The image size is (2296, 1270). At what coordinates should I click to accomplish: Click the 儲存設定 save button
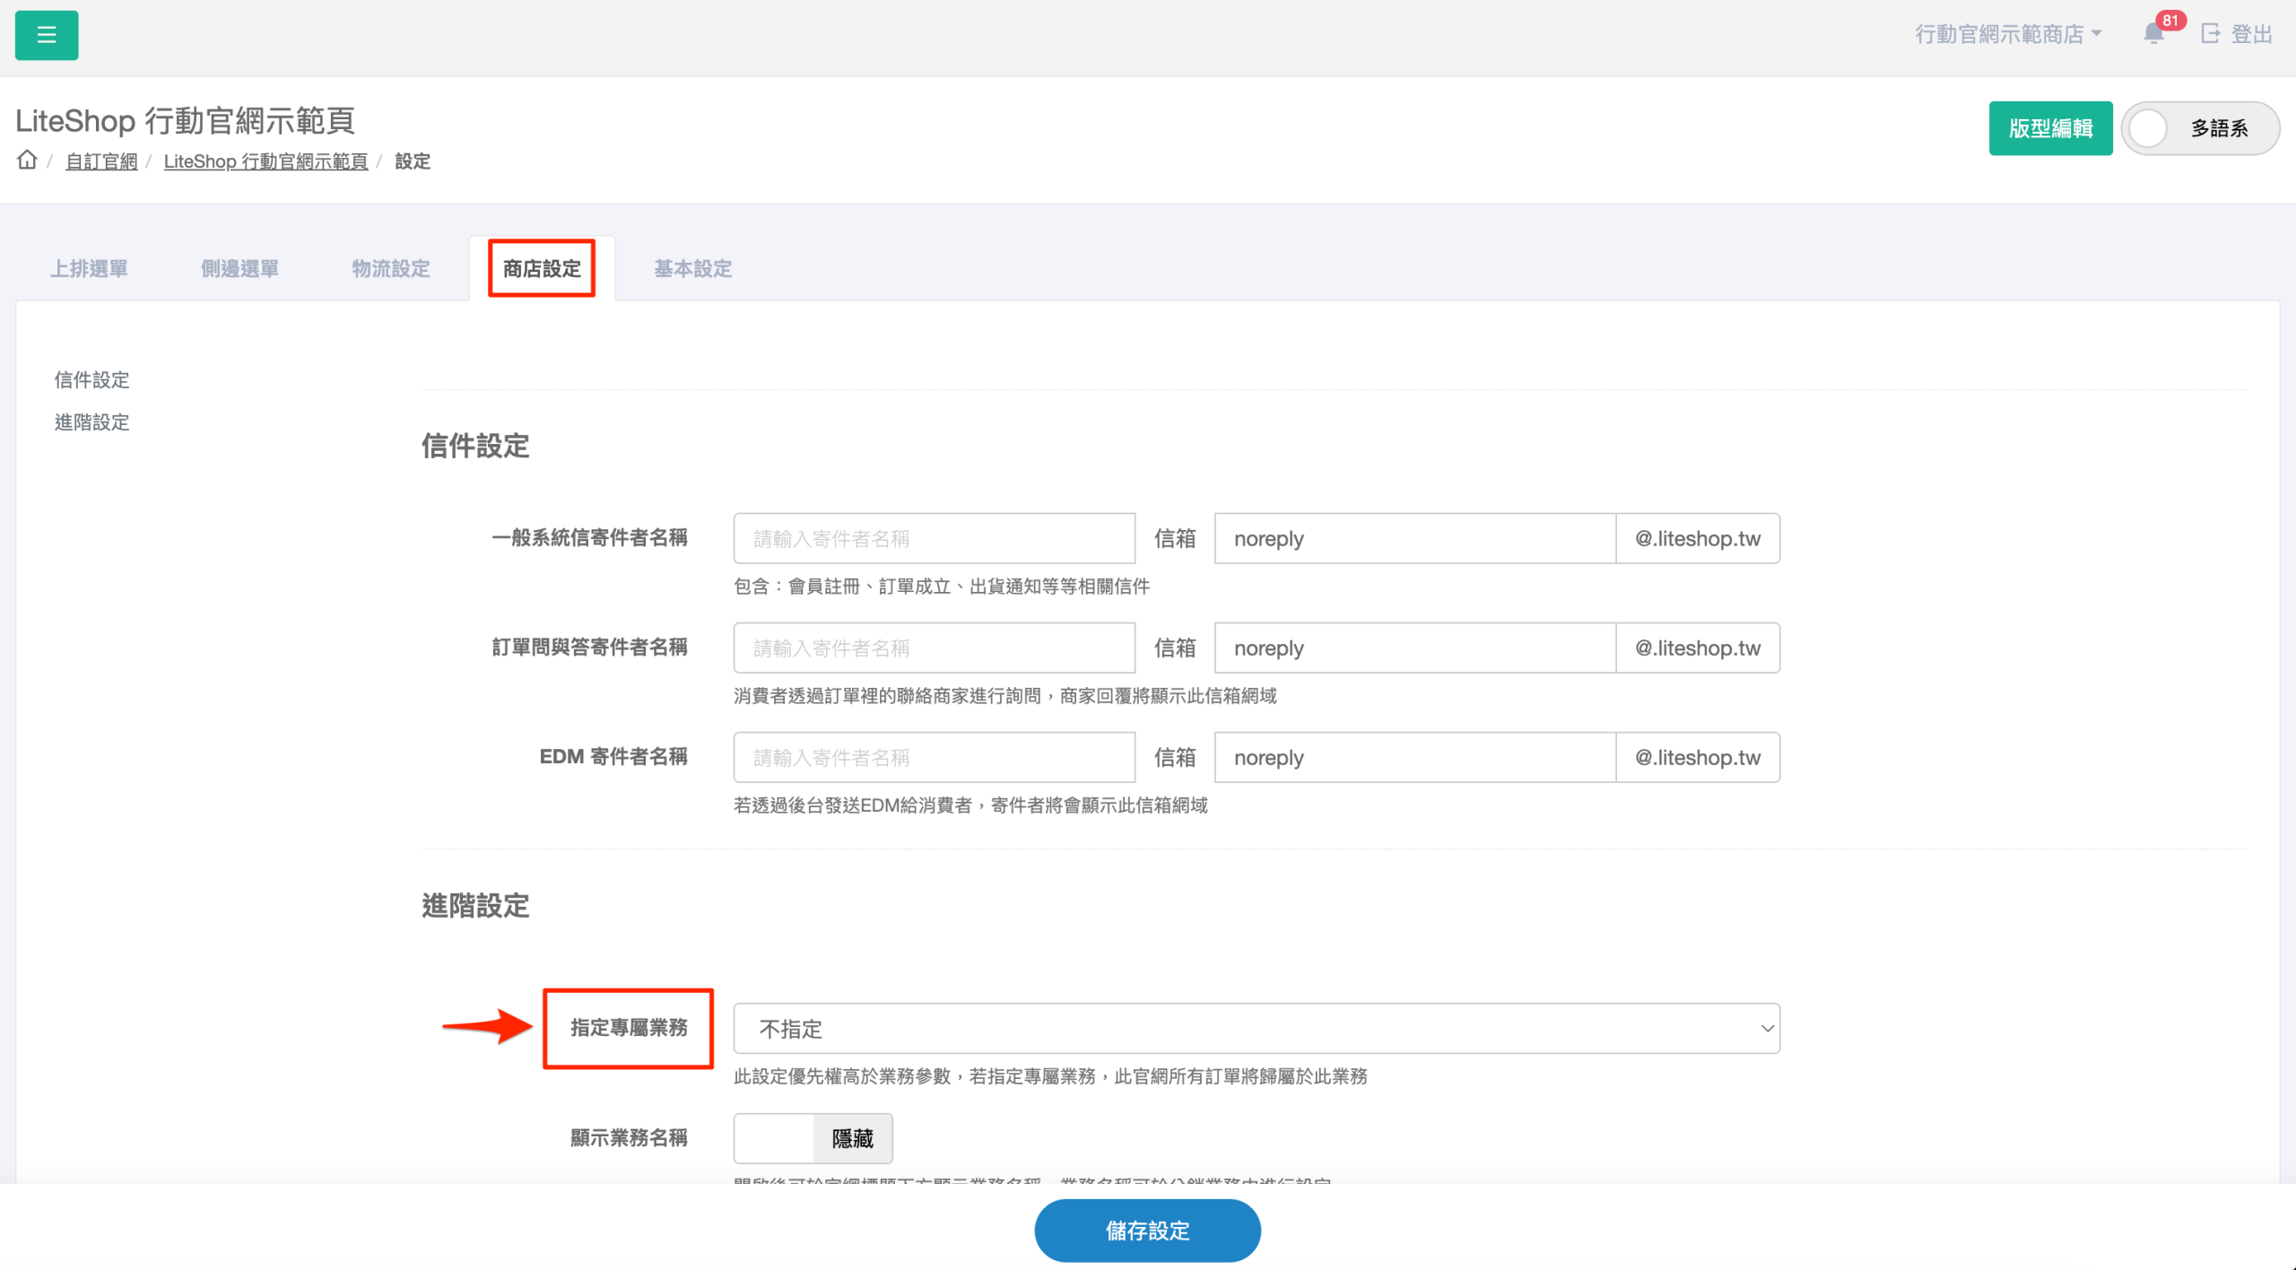click(x=1147, y=1231)
